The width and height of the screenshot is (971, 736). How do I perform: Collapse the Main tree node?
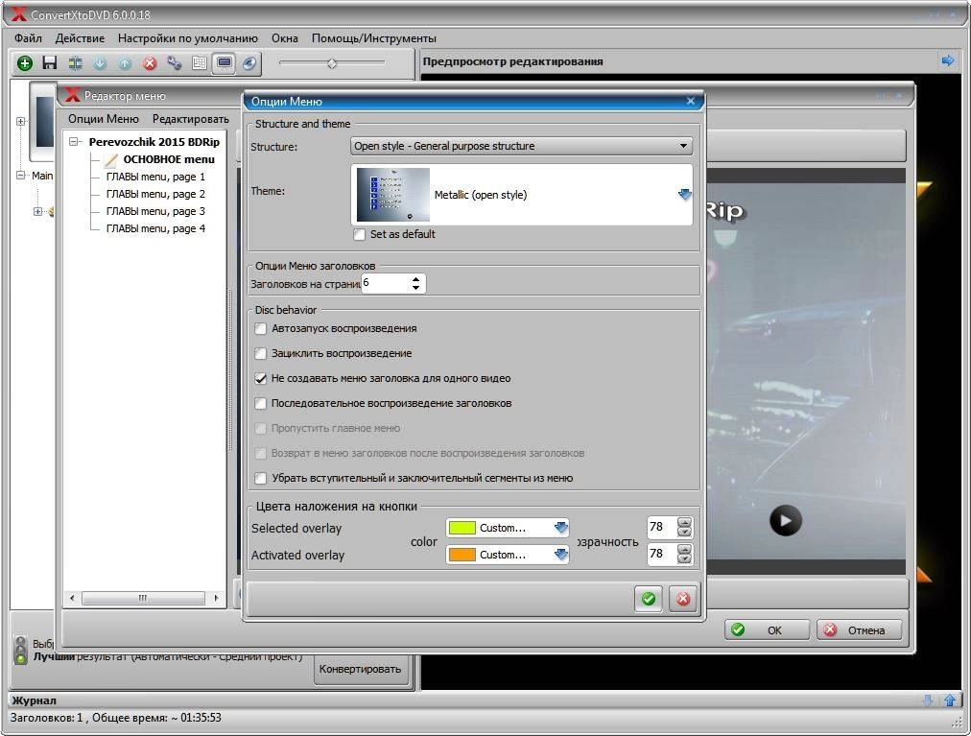pos(20,176)
